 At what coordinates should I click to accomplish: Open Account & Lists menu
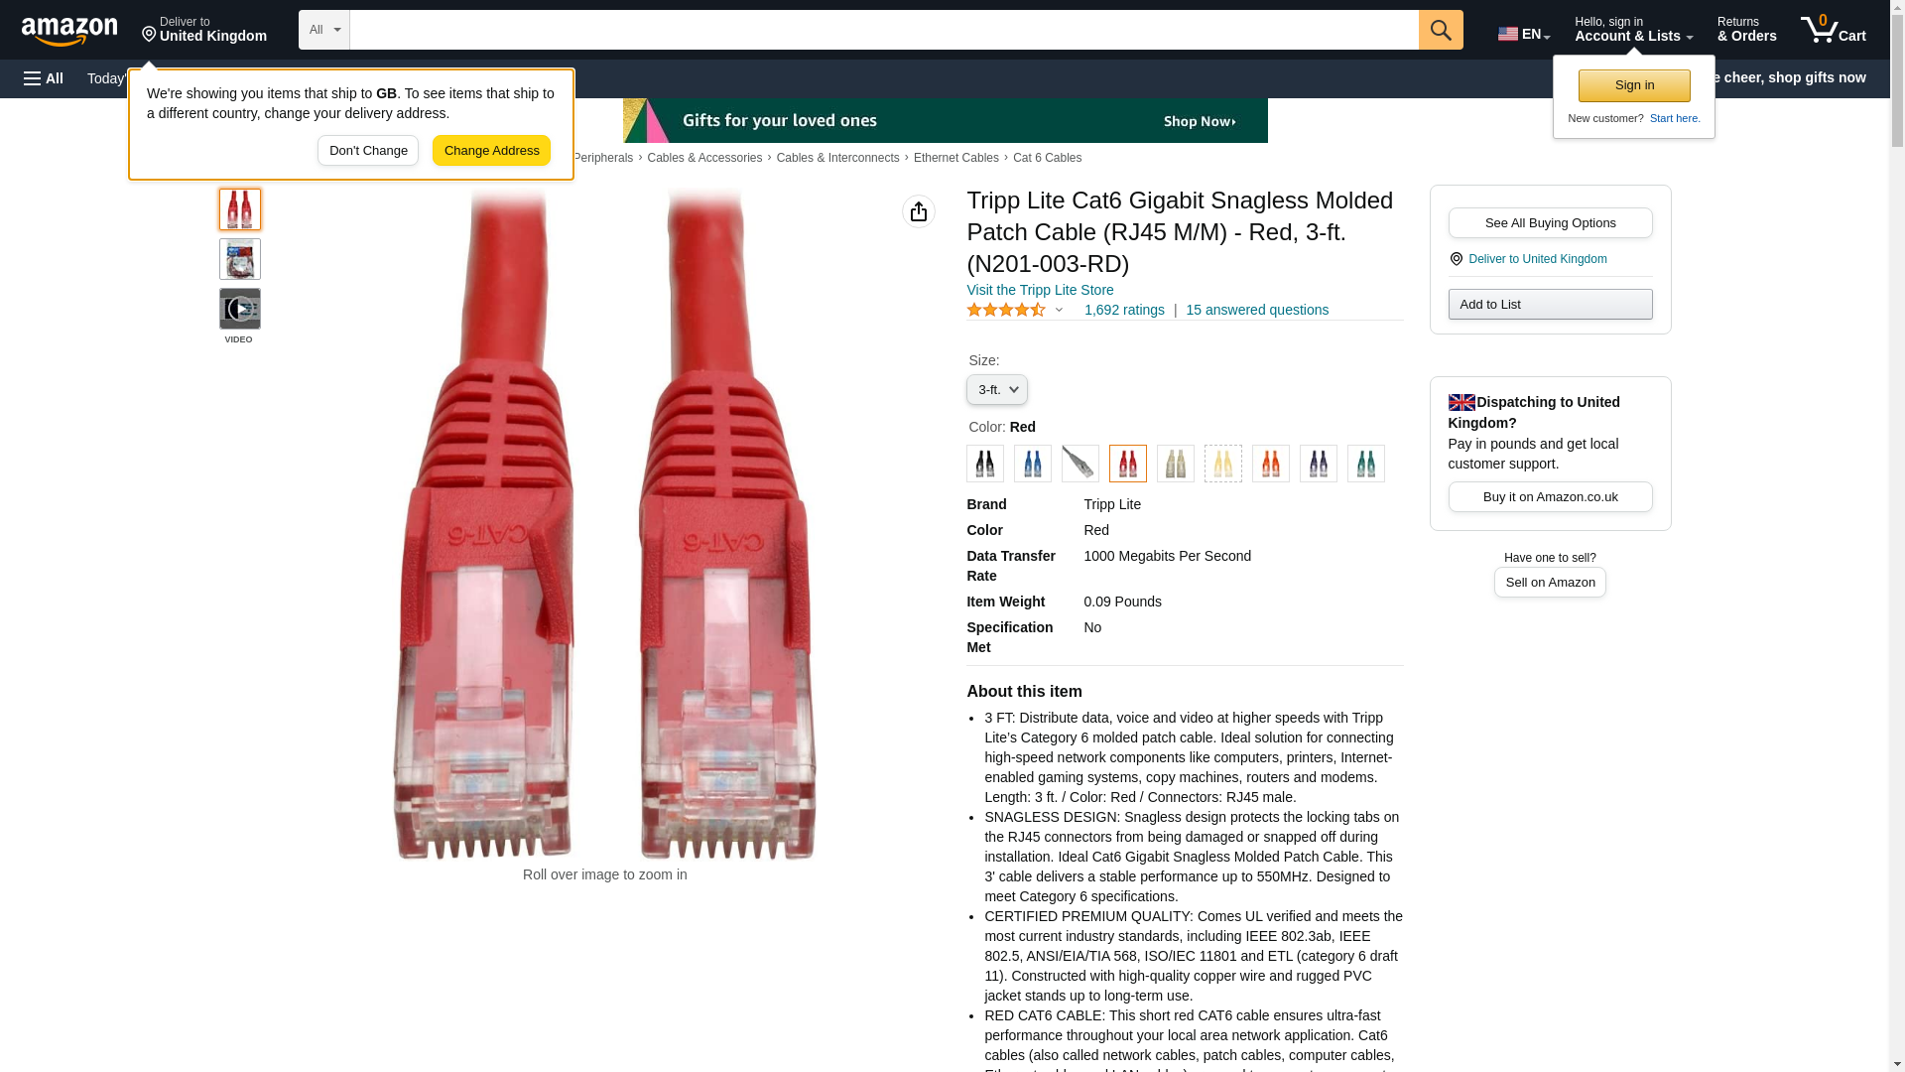pos(1633,30)
